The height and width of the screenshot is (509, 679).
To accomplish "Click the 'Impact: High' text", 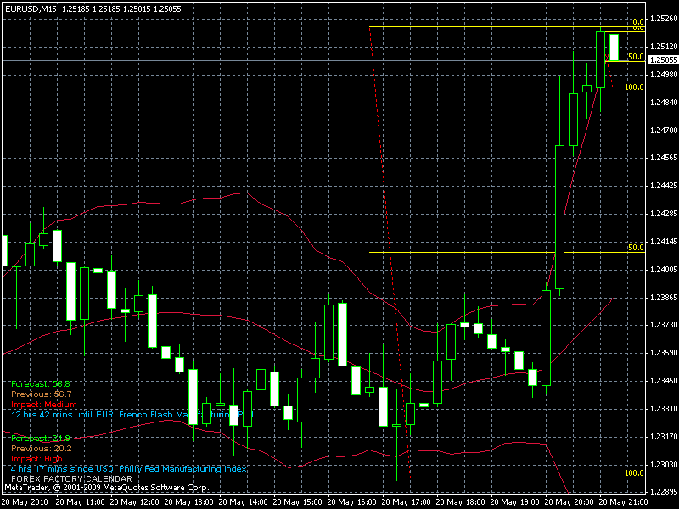I will 36,459.
